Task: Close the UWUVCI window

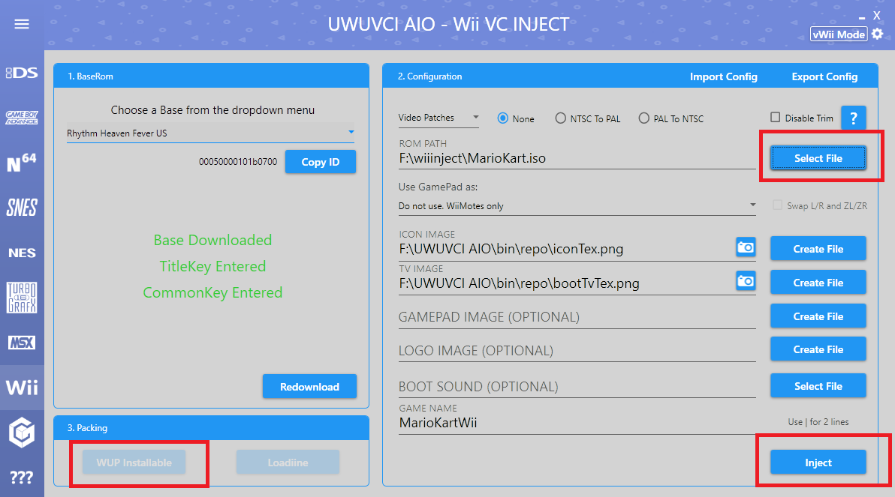Action: [877, 16]
